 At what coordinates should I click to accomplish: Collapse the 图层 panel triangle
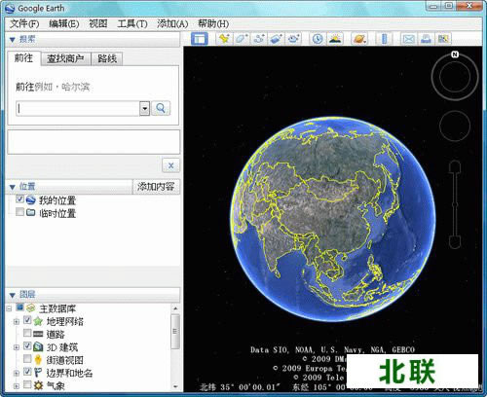[13, 295]
